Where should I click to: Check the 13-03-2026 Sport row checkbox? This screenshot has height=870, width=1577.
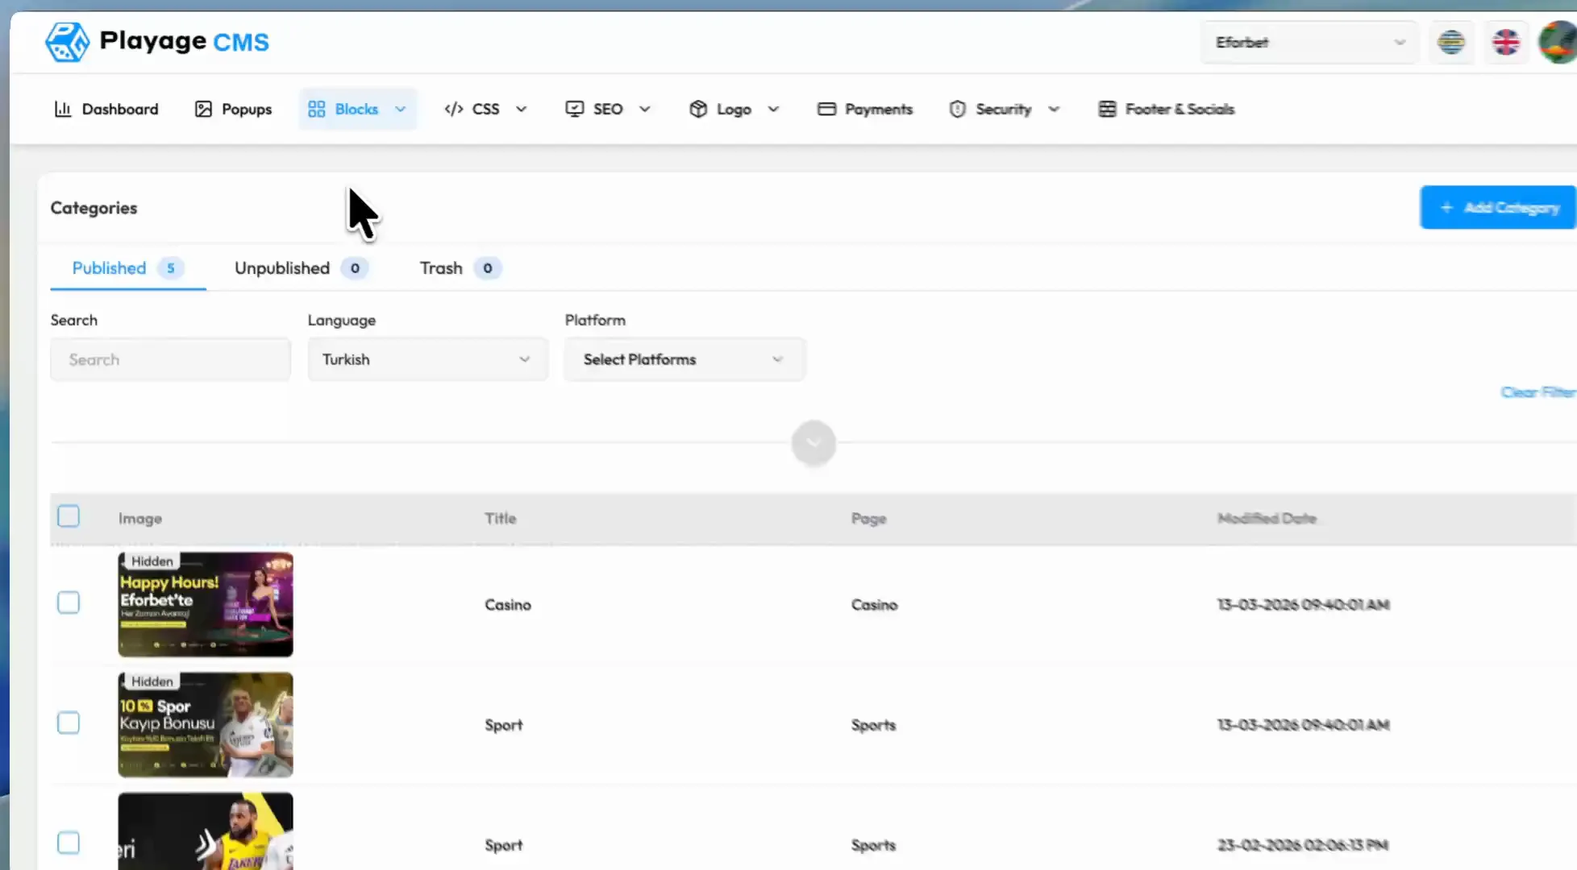click(x=69, y=723)
